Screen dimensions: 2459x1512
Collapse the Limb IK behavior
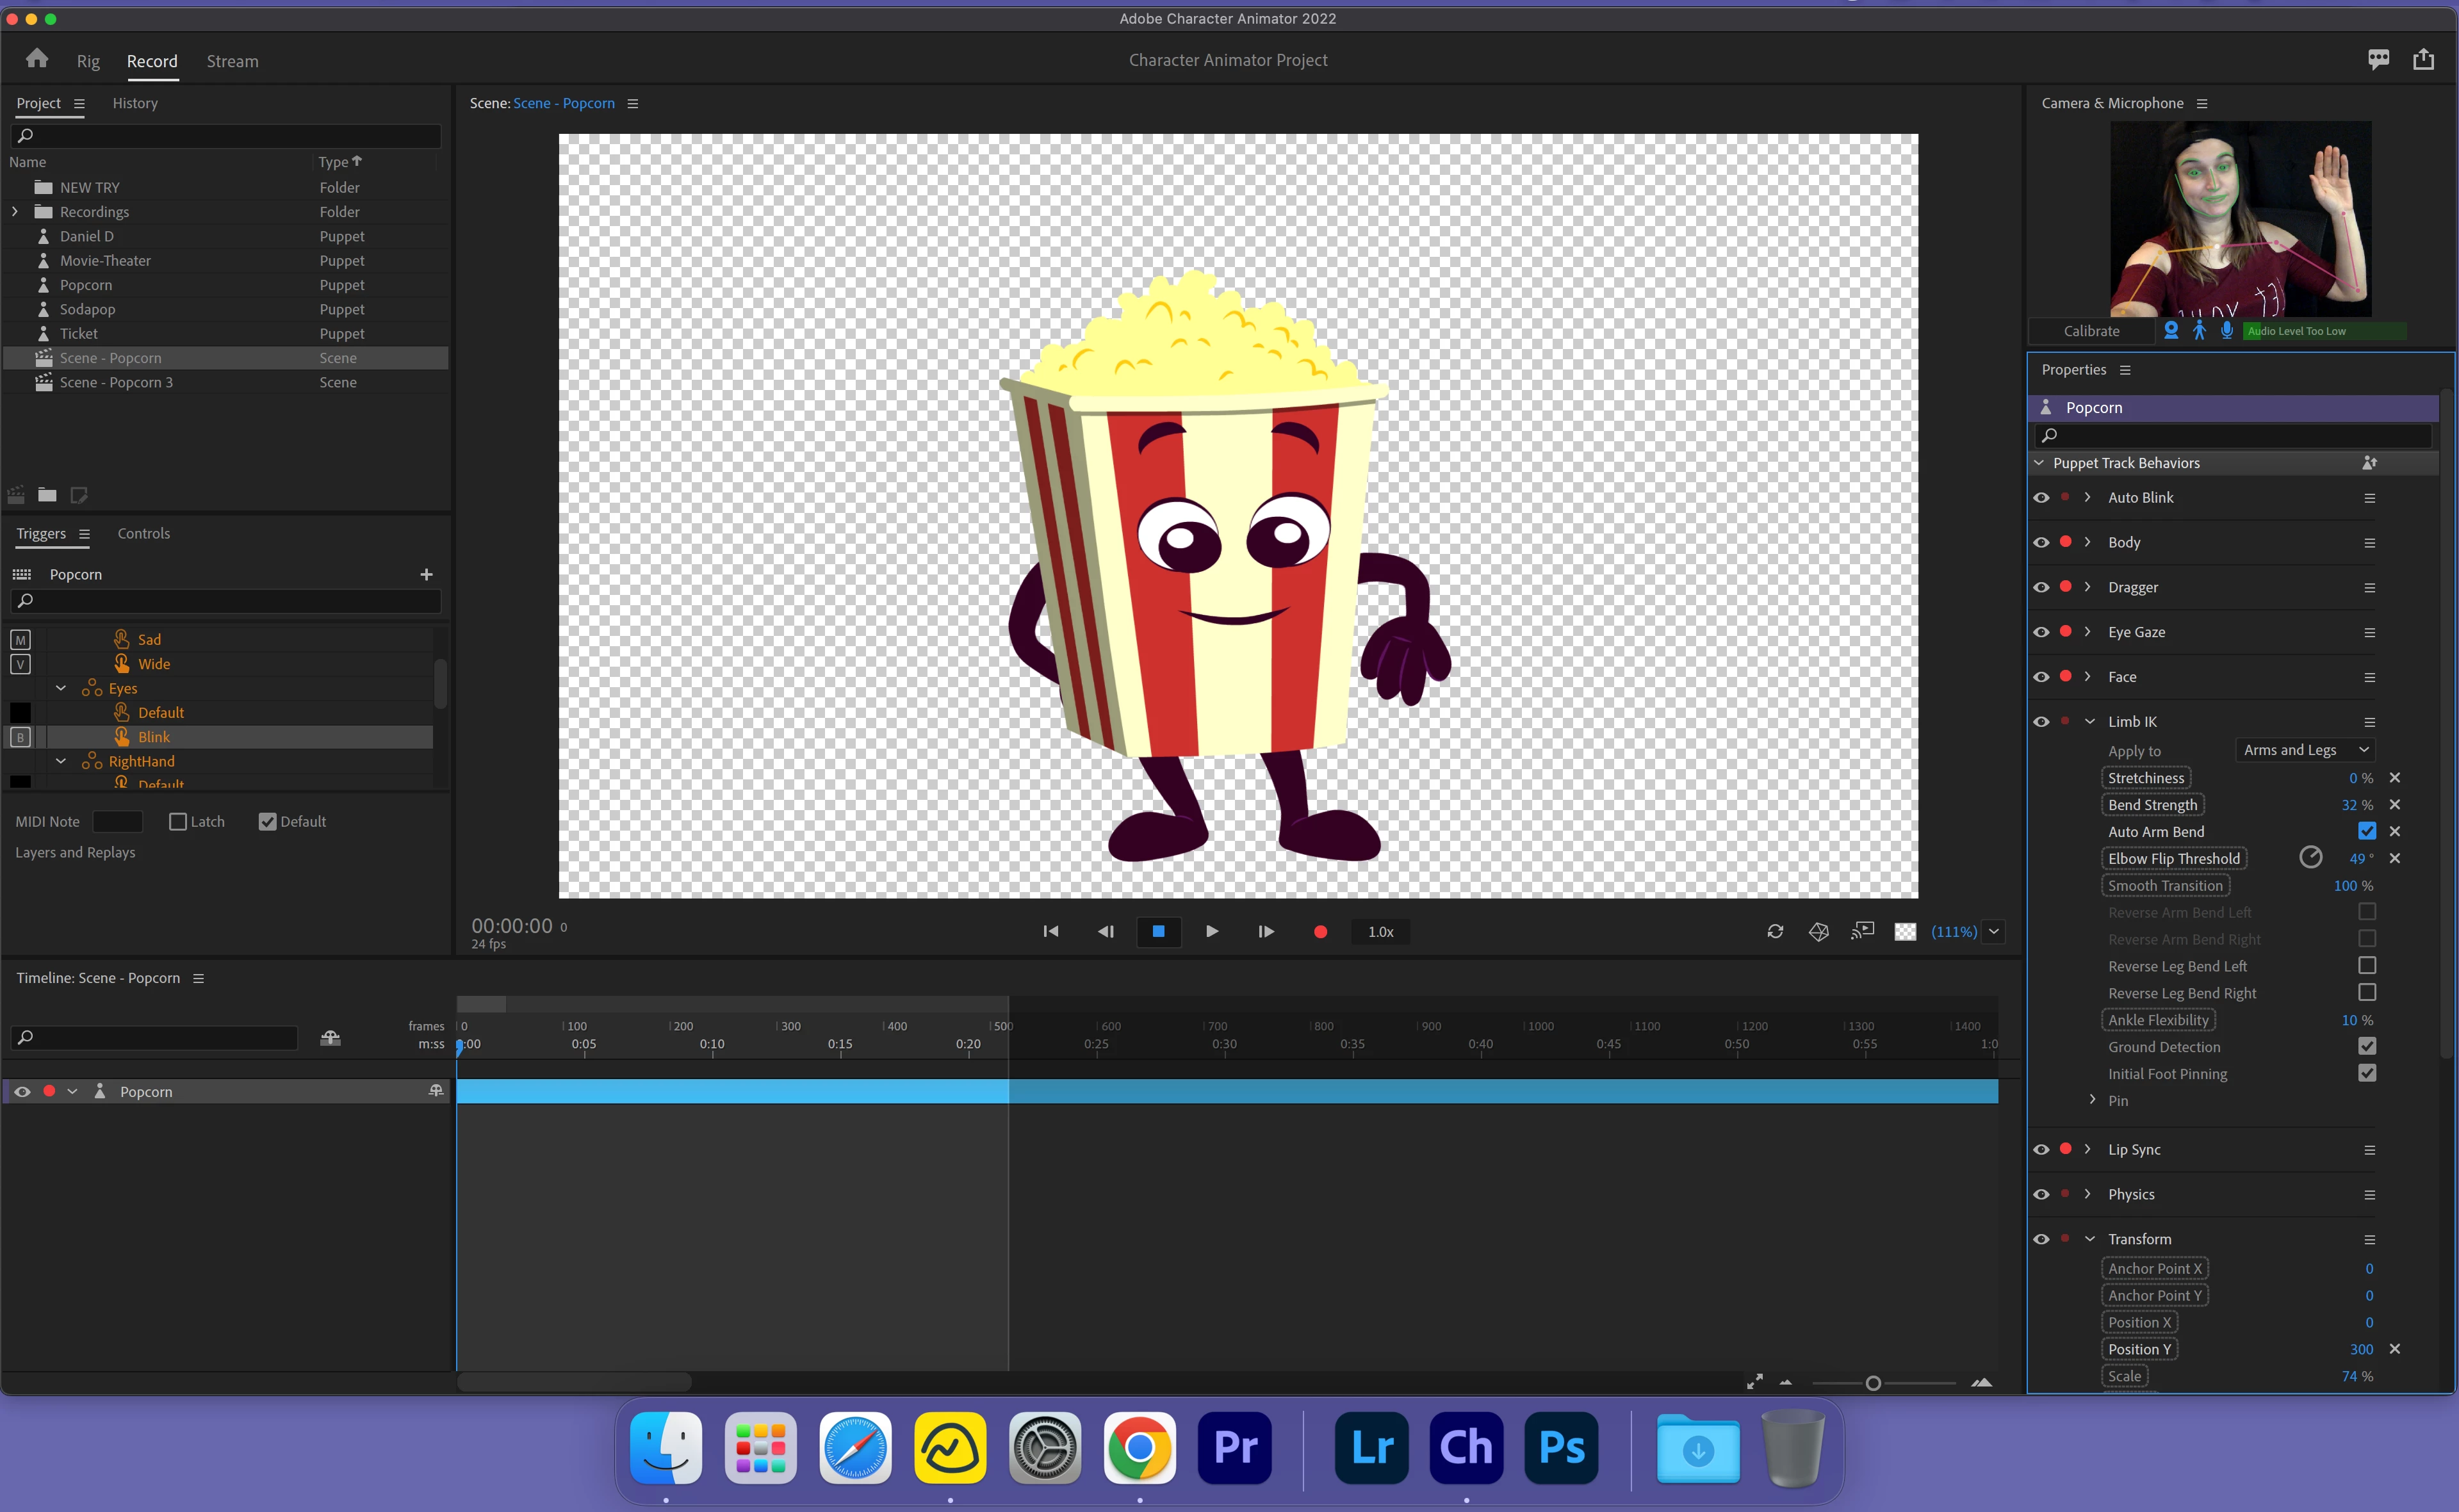click(2090, 722)
